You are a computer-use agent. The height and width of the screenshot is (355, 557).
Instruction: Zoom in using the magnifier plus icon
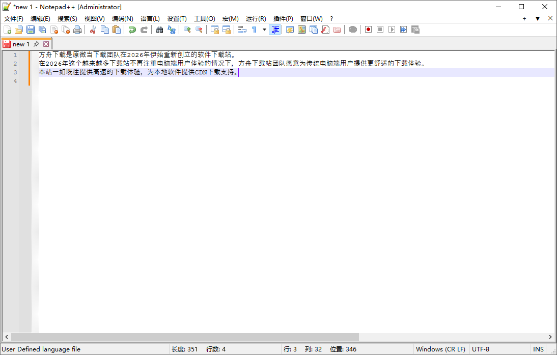[186, 30]
